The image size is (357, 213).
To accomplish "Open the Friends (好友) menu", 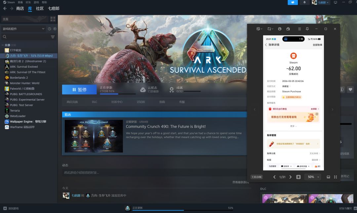I will coord(28,2).
